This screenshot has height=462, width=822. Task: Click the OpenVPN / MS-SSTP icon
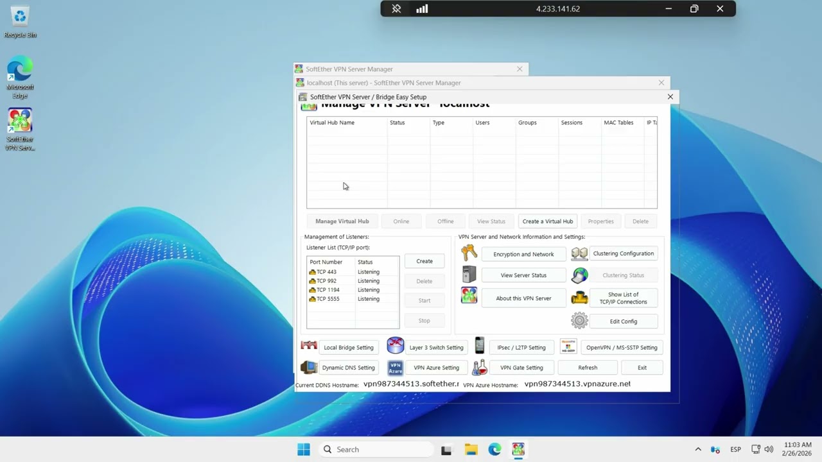coord(568,346)
